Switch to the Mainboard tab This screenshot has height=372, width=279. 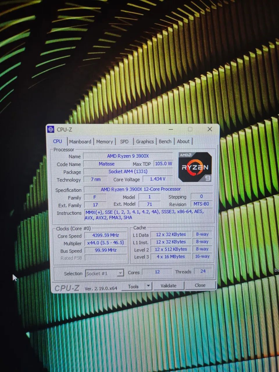click(x=80, y=142)
